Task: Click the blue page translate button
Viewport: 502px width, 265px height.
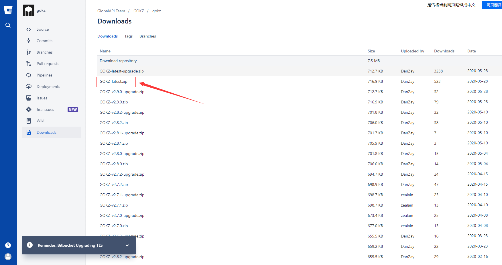Action: click(x=492, y=5)
